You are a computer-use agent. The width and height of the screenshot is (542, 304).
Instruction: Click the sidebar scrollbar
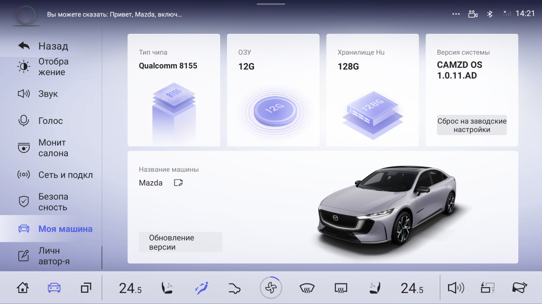102,258
